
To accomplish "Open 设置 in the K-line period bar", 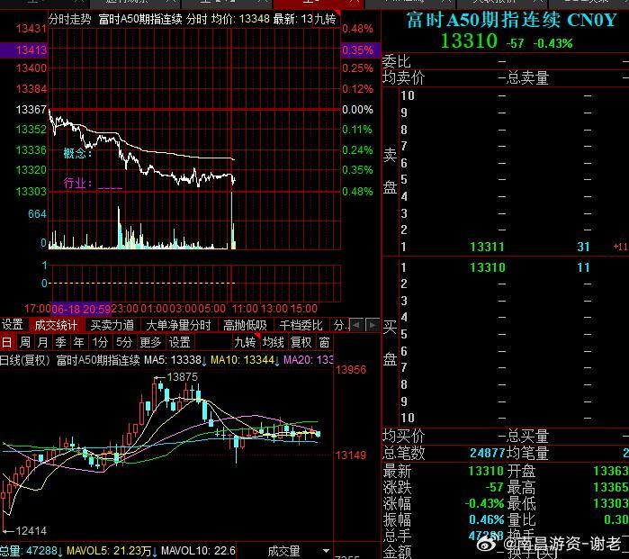I will point(179,342).
